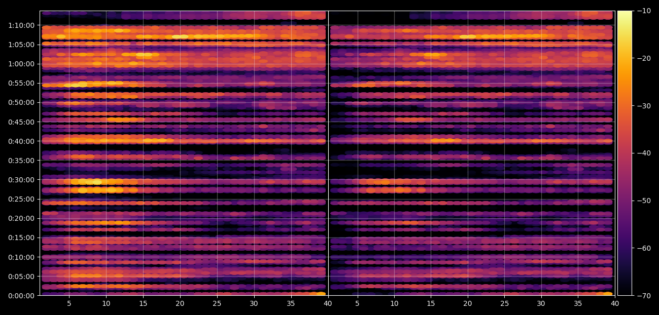Screen dimensions: 659x315
Task: Click x-axis label 5 under left heatmap
Action: (69, 304)
